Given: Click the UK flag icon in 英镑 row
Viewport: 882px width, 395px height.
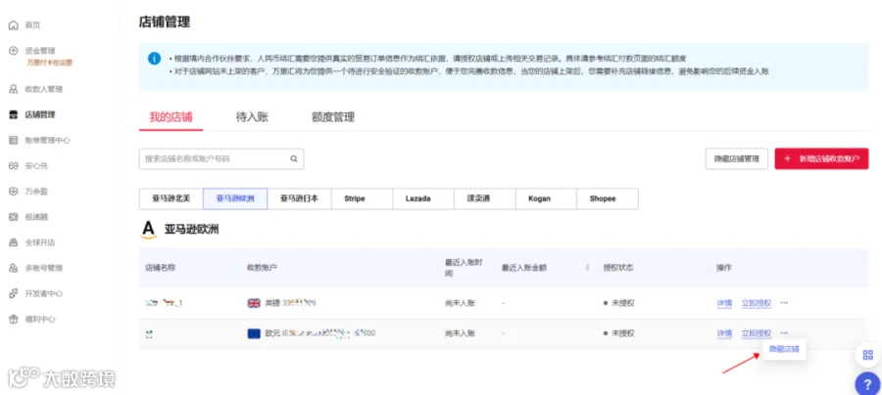Looking at the screenshot, I should [254, 303].
